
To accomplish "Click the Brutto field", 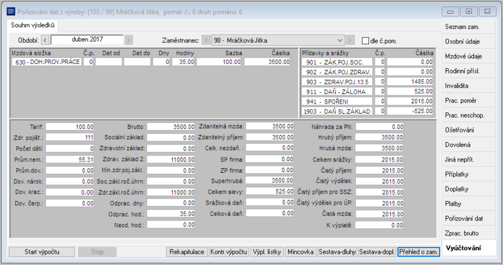I will coord(171,127).
